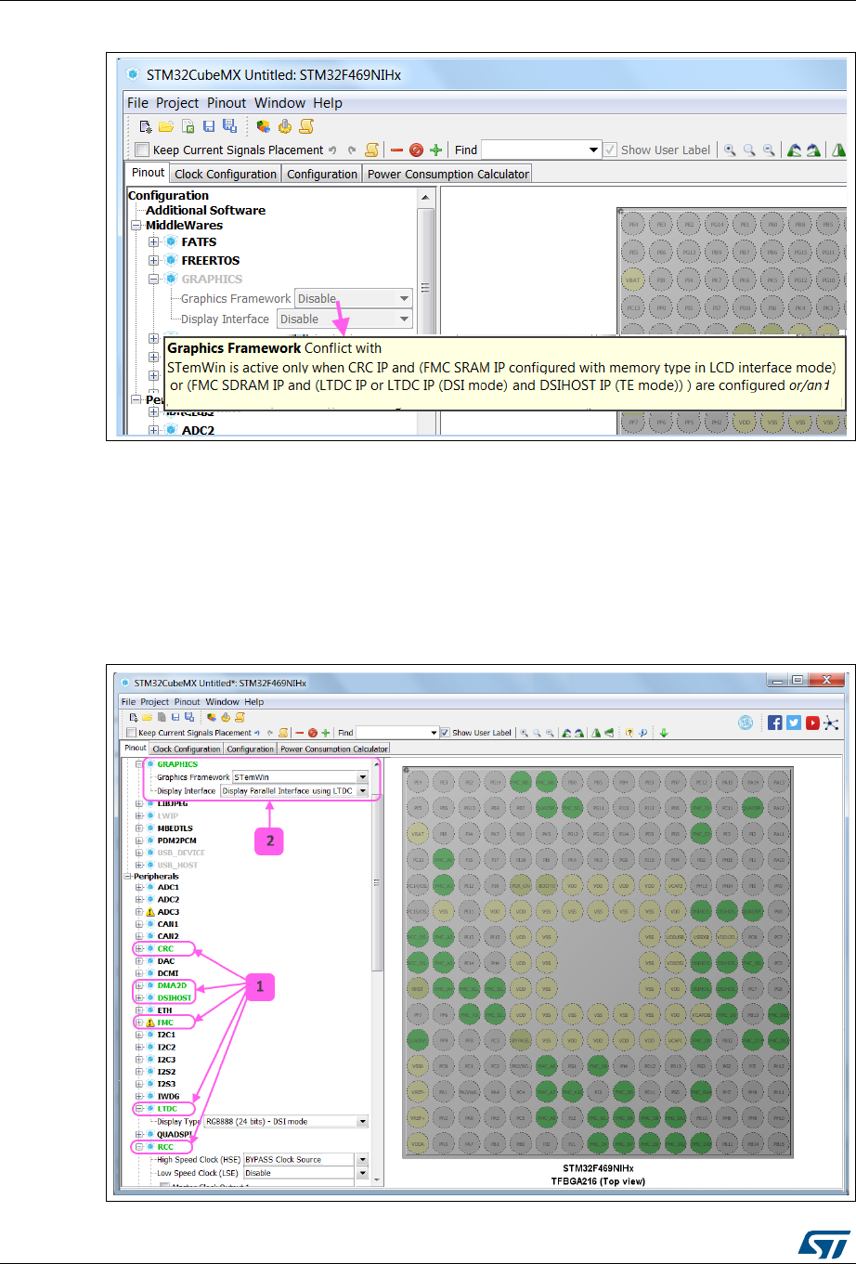This screenshot has height=1264, width=856.
Task: Select QUADSPI peripheral in the tree
Action: [x=175, y=1134]
